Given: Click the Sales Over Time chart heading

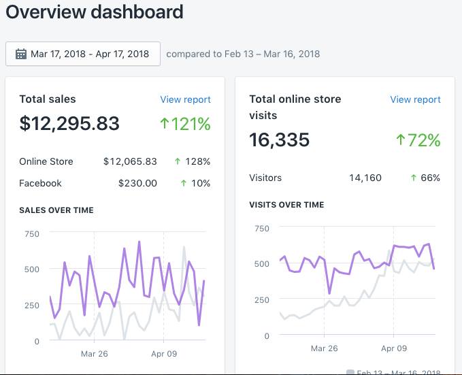Looking at the screenshot, I should 56,210.
